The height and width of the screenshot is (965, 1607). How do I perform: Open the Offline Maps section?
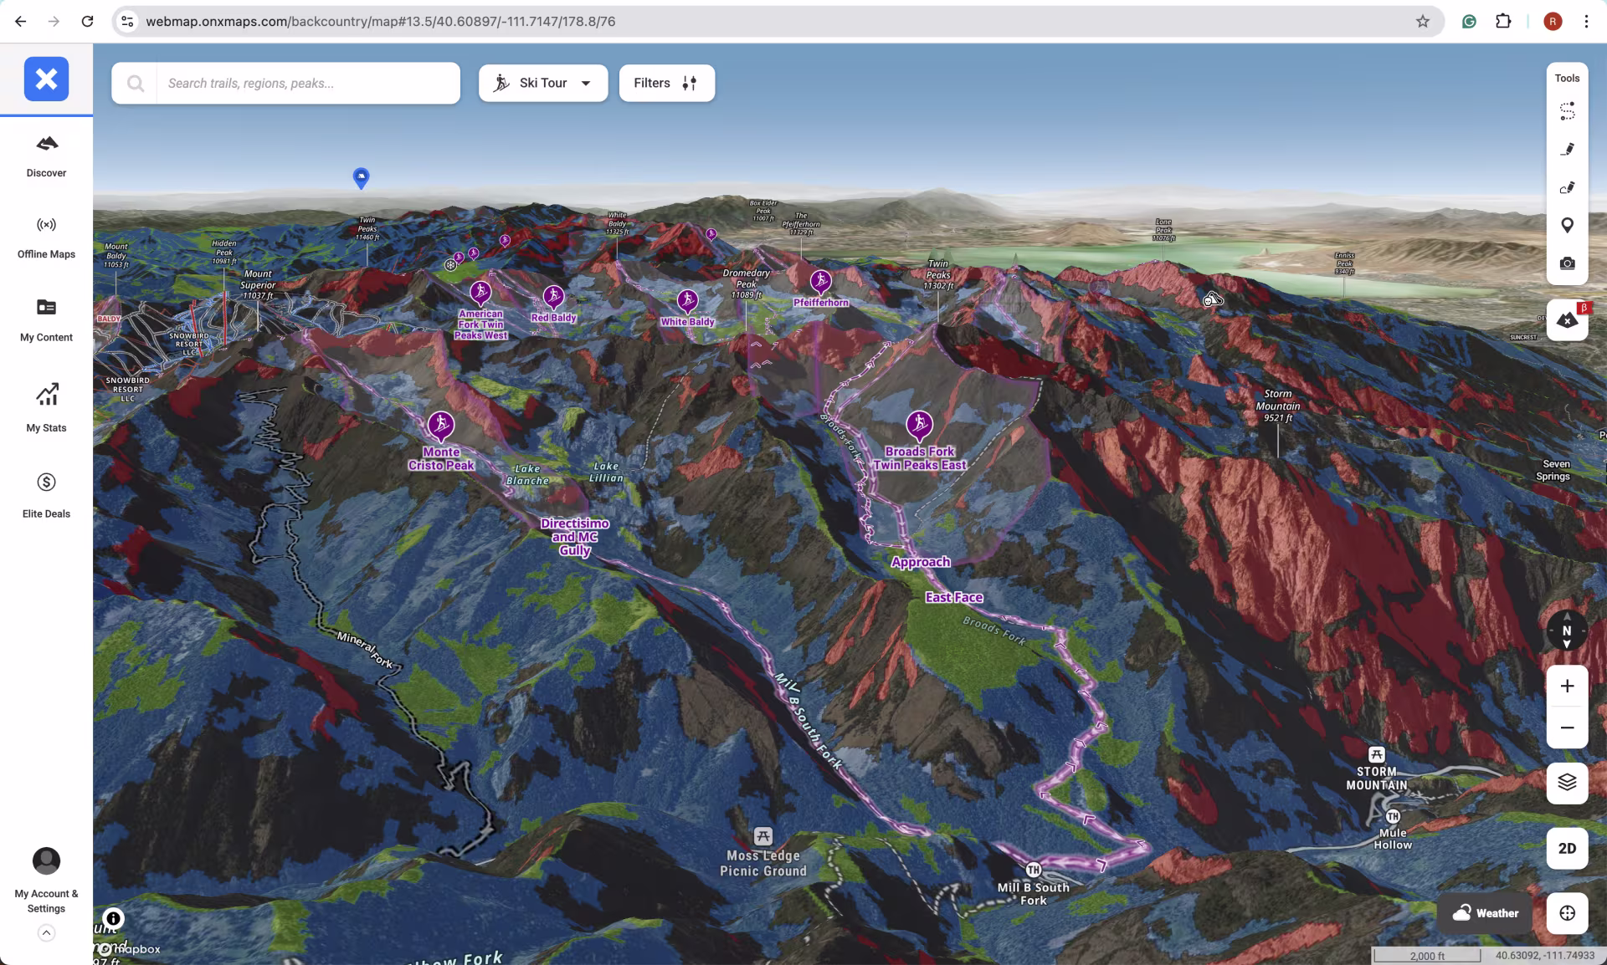pyautogui.click(x=46, y=237)
